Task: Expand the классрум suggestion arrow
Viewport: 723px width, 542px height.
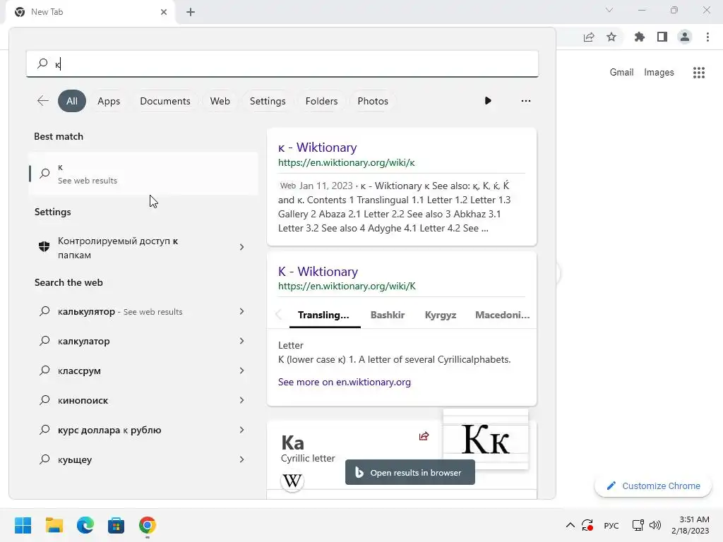Action: click(241, 371)
